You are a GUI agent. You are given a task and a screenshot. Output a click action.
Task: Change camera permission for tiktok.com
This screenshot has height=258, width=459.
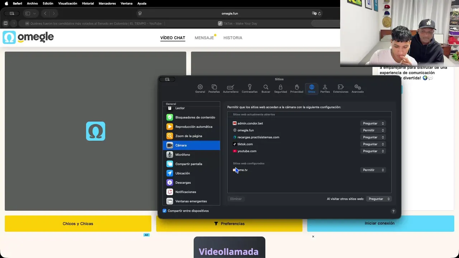373,144
